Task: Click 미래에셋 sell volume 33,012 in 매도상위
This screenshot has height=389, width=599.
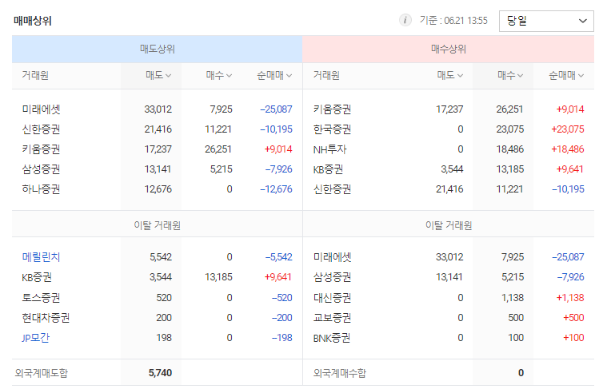Action: (158, 109)
